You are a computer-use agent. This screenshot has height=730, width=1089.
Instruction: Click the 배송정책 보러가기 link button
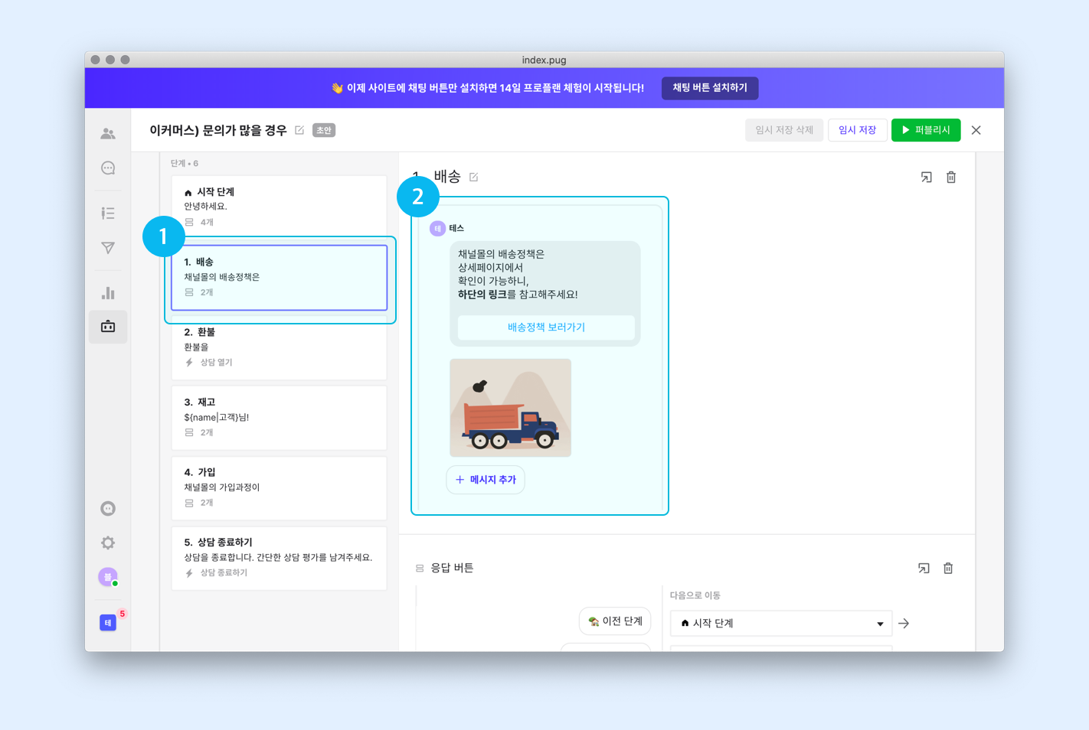pos(545,328)
